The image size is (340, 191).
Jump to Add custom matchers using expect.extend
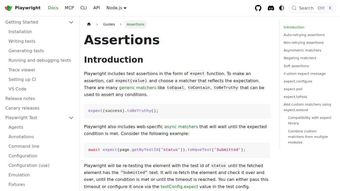[307, 107]
